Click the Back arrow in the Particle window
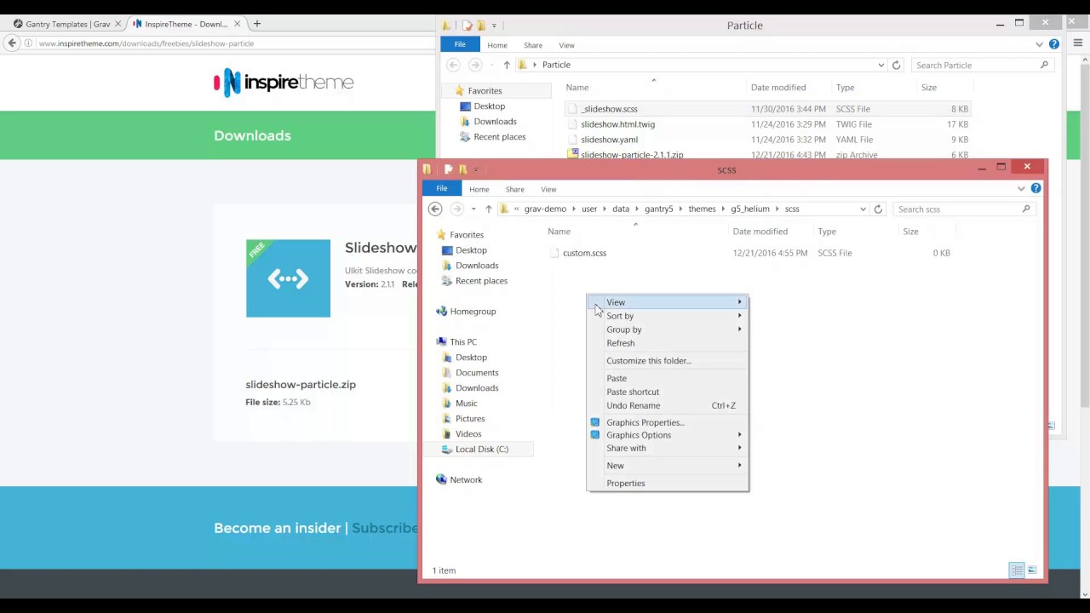1090x613 pixels. tap(453, 65)
